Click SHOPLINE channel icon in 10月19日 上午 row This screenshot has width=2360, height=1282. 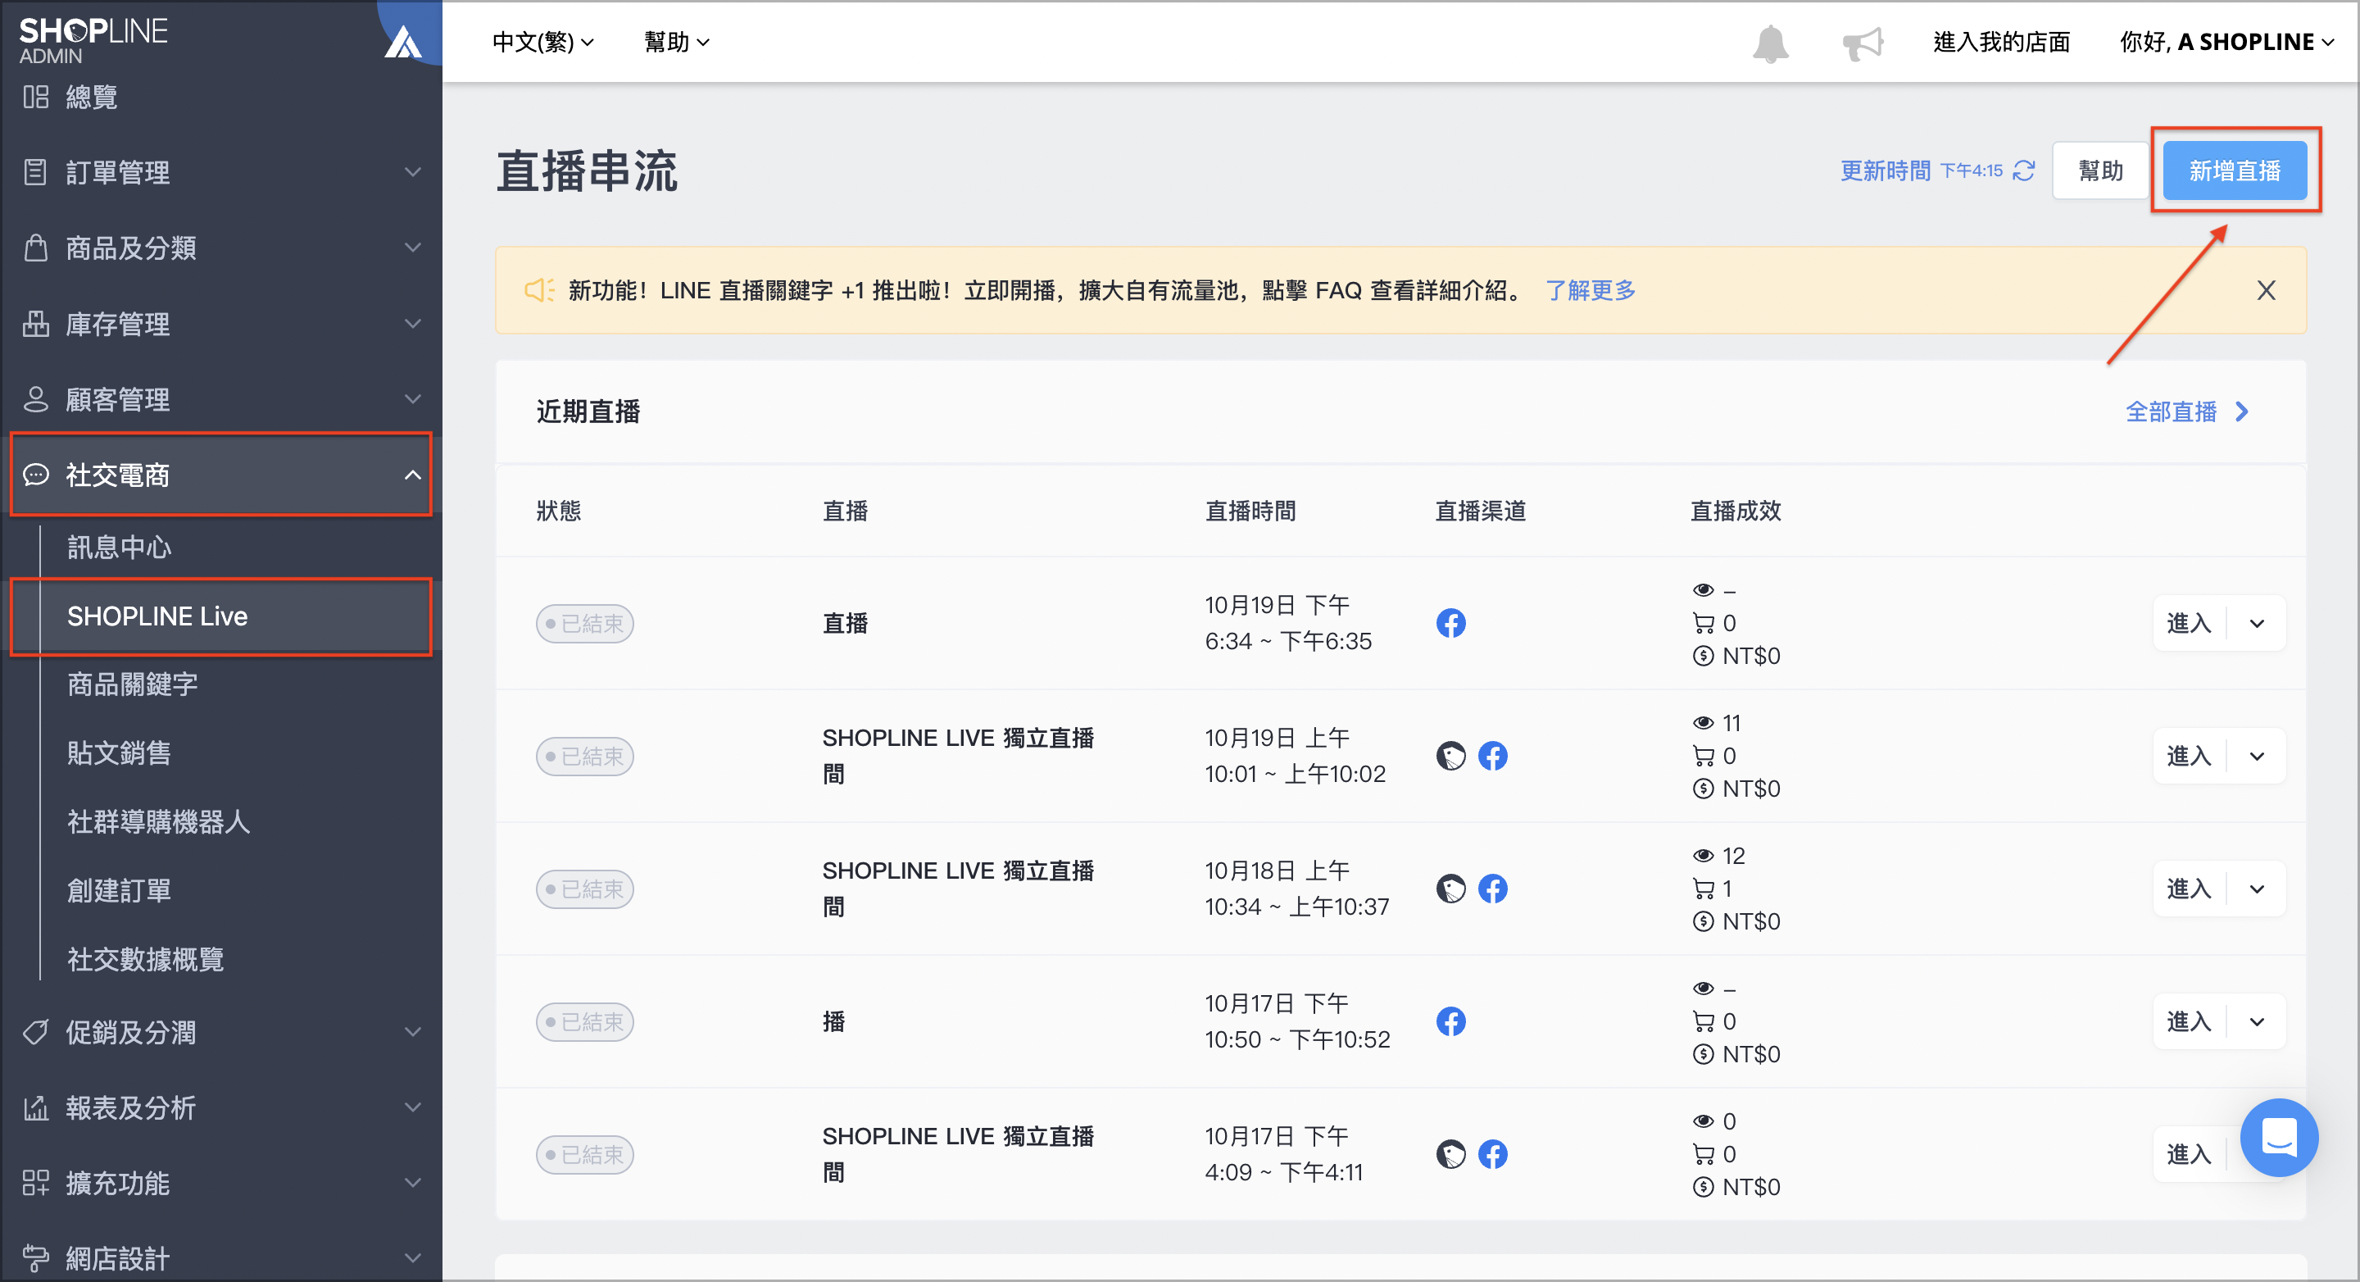tap(1450, 756)
